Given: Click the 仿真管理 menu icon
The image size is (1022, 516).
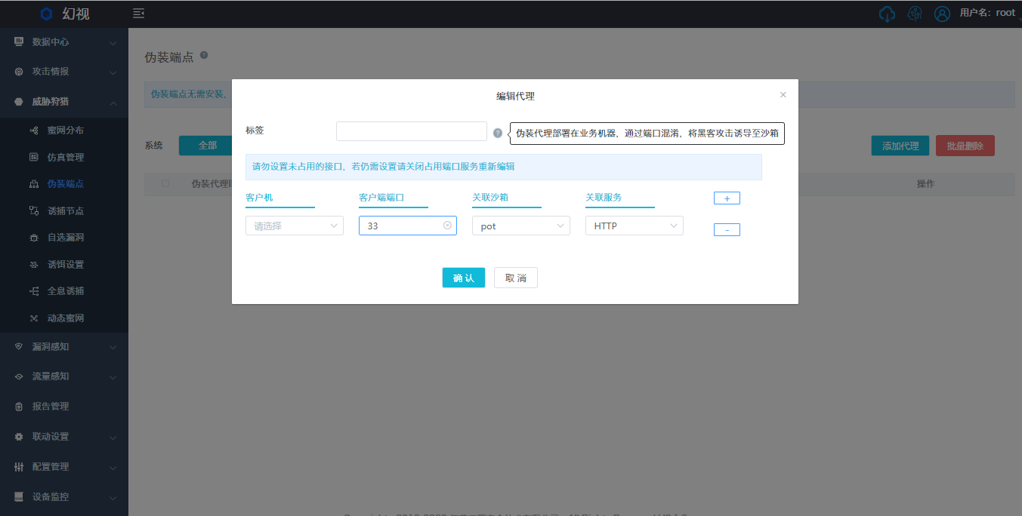Looking at the screenshot, I should pos(34,157).
